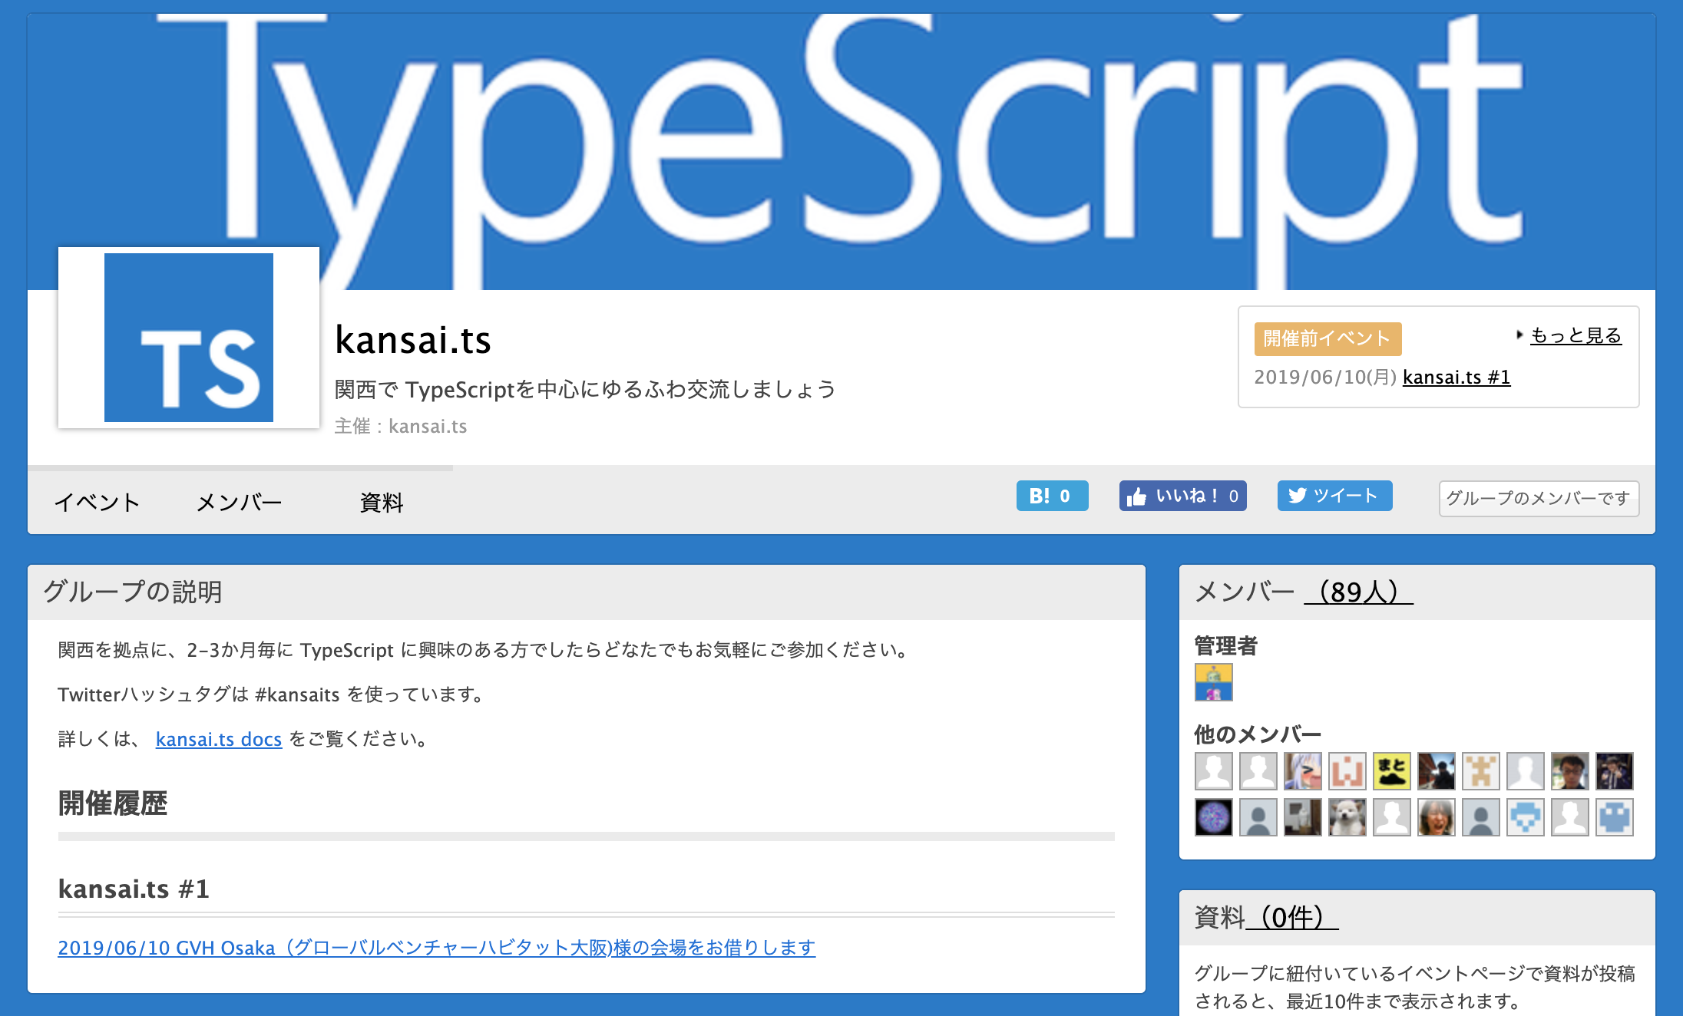The image size is (1683, 1016).
Task: Open the administrator's avatar under 管理者
Action: tap(1213, 682)
